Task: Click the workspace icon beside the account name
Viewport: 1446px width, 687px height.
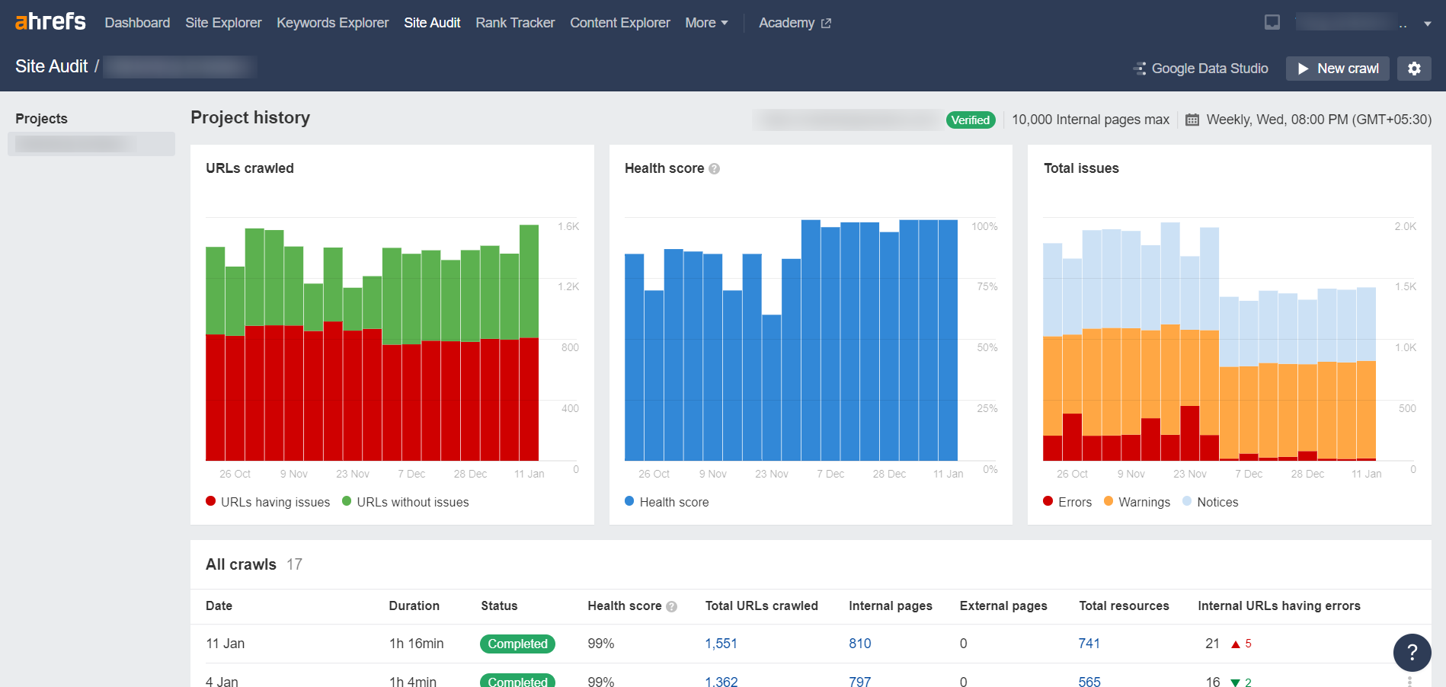Action: 1272,21
